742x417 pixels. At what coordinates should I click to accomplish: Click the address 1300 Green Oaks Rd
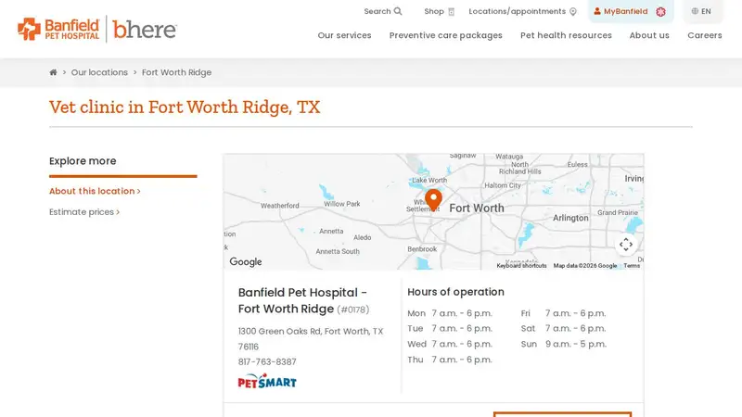click(311, 339)
